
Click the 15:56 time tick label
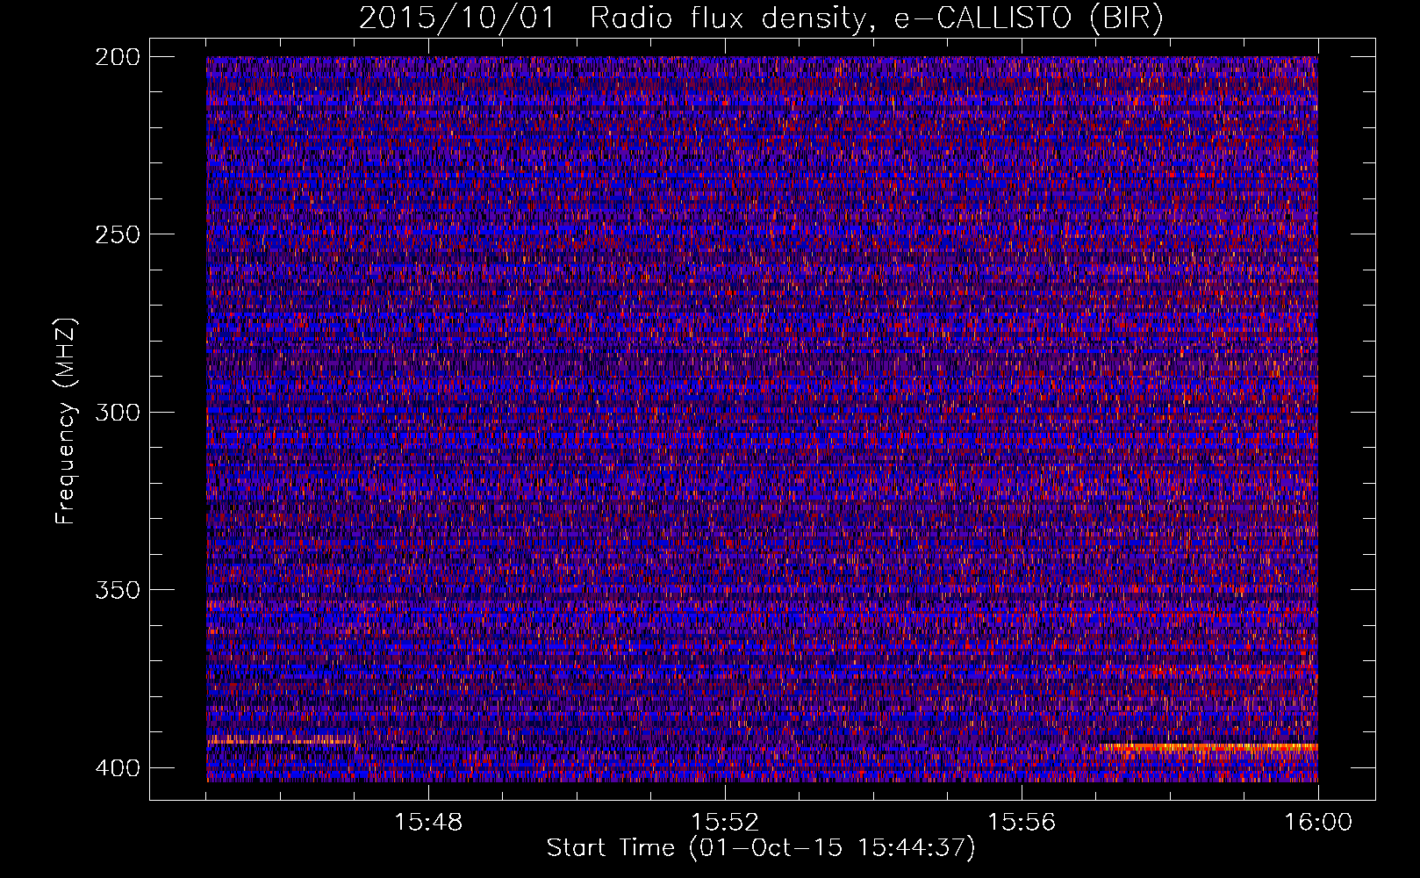tap(1022, 823)
